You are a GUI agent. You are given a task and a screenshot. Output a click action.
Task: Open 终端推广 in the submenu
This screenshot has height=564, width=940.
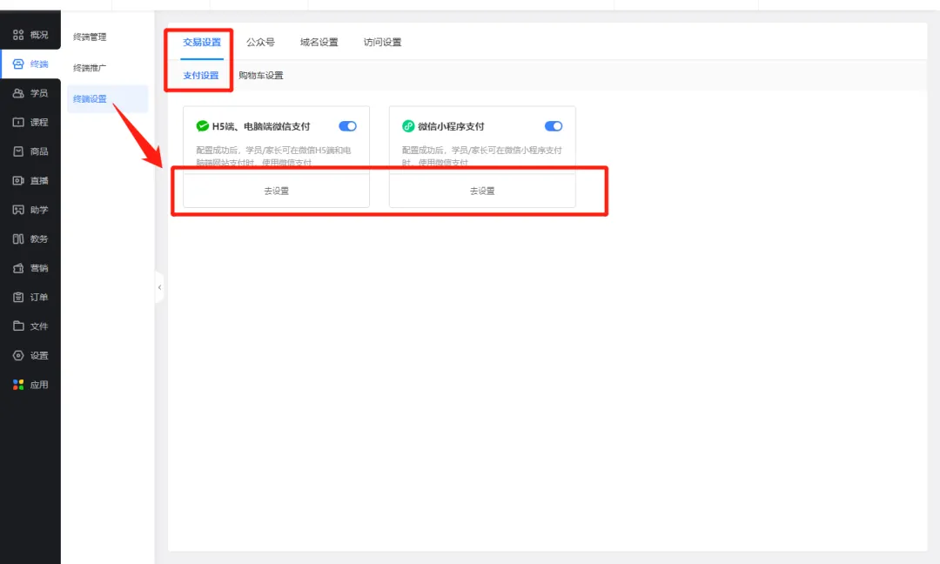pos(90,68)
